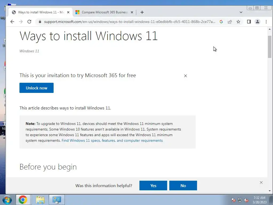Share this page using the share icon
The image size is (273, 205).
click(230, 22)
